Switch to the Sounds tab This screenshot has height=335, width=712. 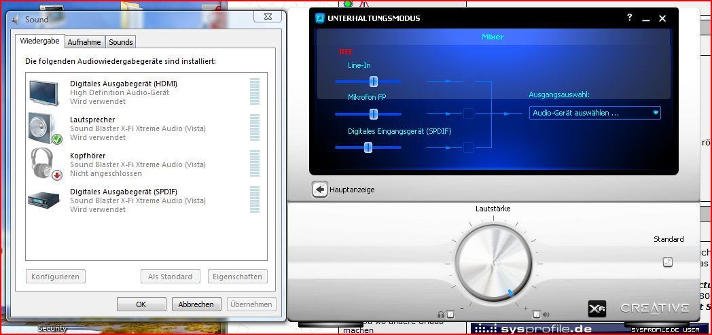(x=121, y=42)
